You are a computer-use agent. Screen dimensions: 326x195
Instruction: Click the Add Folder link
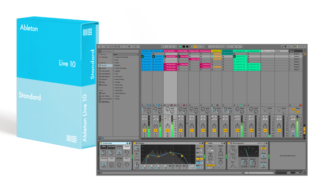pos(105,102)
